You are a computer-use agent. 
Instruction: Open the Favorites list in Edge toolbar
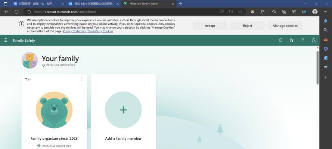274,12
